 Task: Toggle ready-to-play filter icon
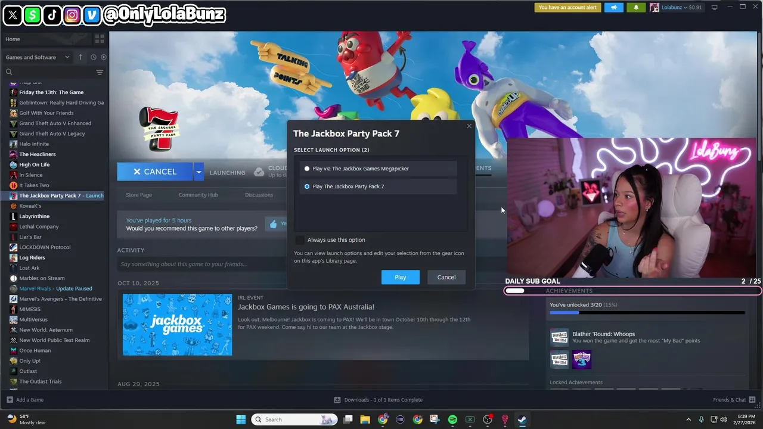[x=104, y=57]
